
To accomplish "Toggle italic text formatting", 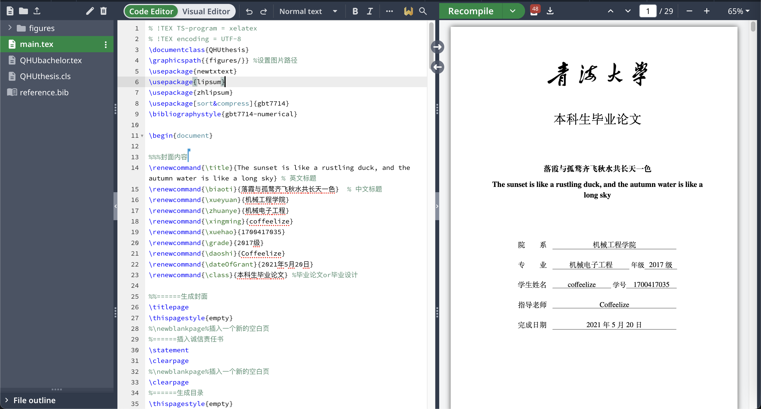I will click(370, 11).
